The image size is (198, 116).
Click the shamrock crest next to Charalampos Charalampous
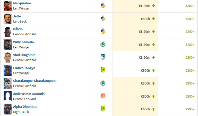pyautogui.click(x=103, y=83)
